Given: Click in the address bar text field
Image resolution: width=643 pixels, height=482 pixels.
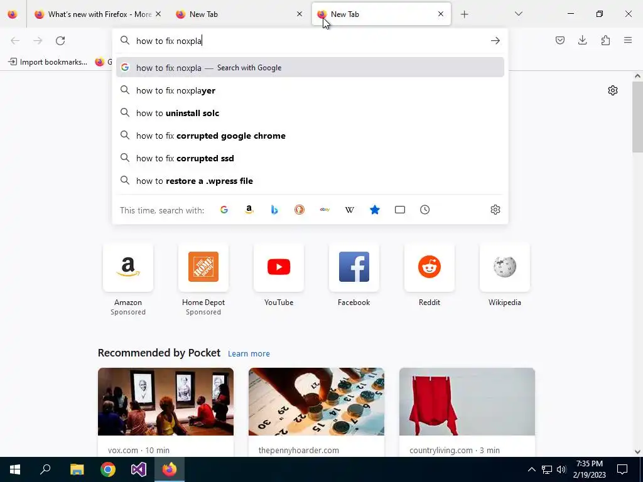Looking at the screenshot, I should pyautogui.click(x=310, y=41).
